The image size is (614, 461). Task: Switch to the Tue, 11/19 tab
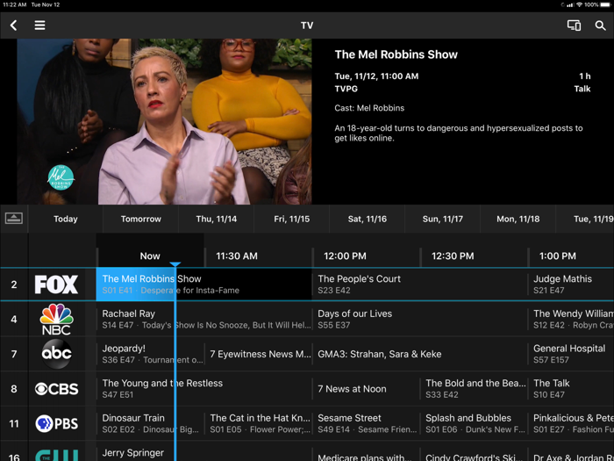pos(585,219)
